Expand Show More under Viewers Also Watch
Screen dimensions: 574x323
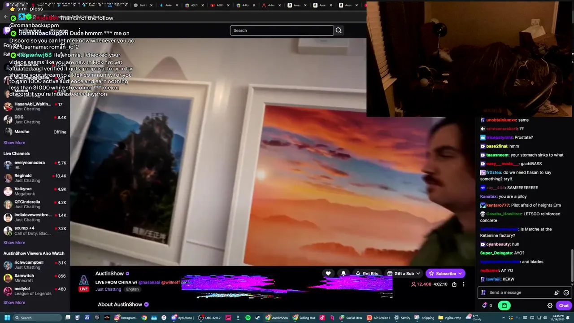point(14,302)
